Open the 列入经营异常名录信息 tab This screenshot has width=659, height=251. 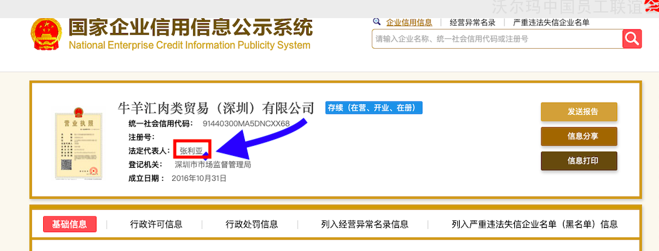pos(365,224)
